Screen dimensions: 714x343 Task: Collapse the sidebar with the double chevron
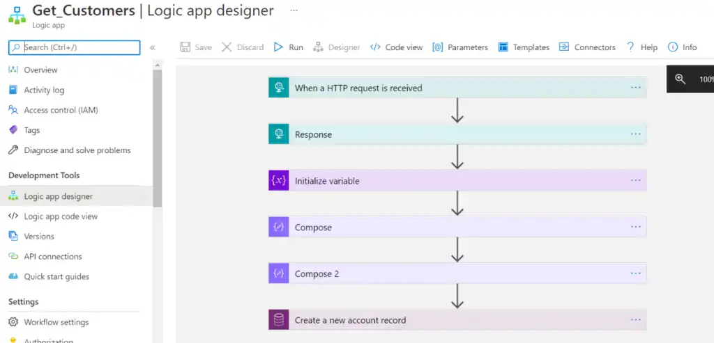tap(153, 47)
